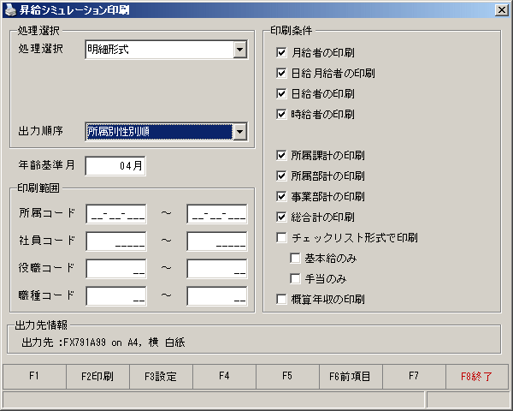Check the 手当のみ option
This screenshot has height=411, width=513.
tap(295, 279)
